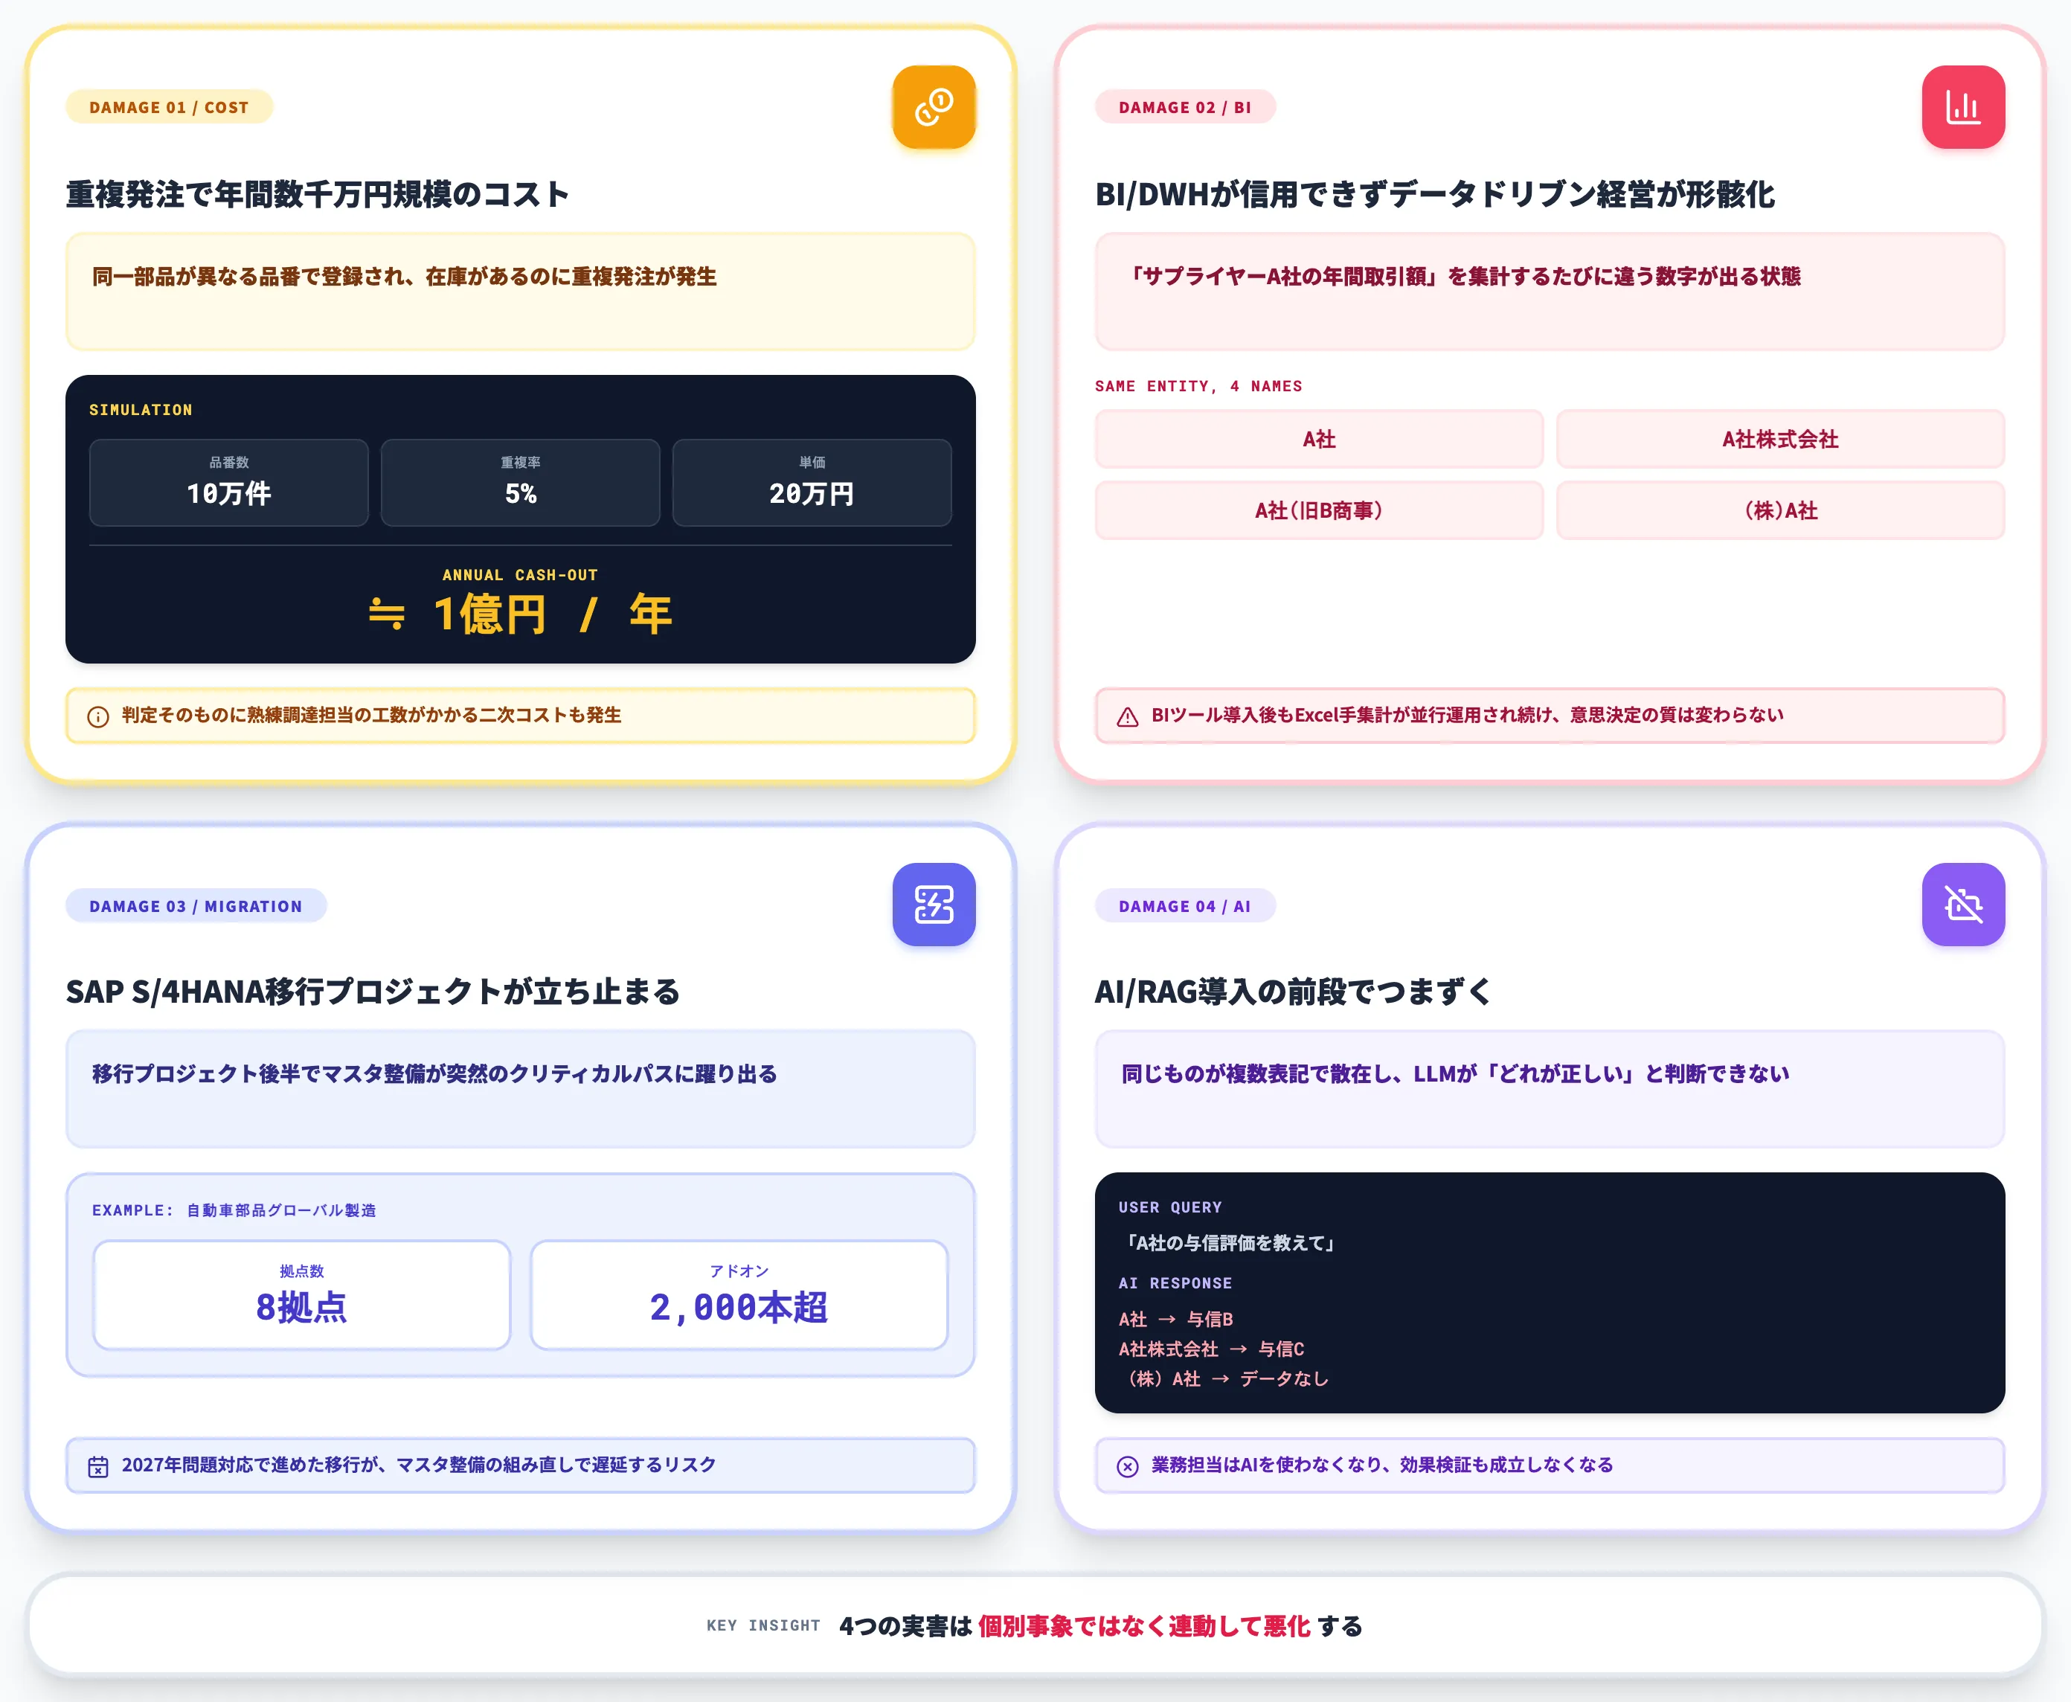This screenshot has height=1702, width=2071.
Task: Click the SAME ENTITY, 4 NAMES label
Action: 1198,386
